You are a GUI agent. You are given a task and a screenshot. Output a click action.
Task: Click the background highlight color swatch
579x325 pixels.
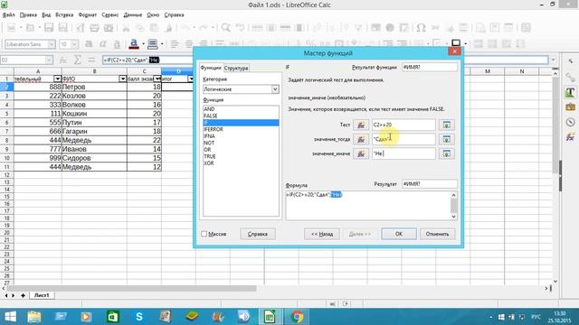[x=152, y=44]
